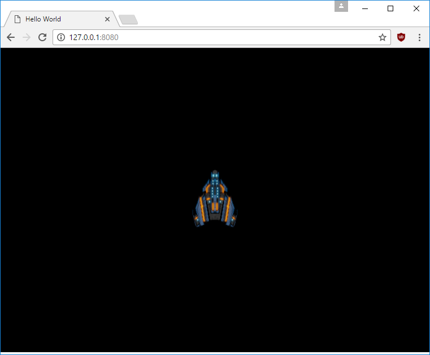The height and width of the screenshot is (355, 430).
Task: Bookmark this page with the star
Action: click(x=383, y=37)
